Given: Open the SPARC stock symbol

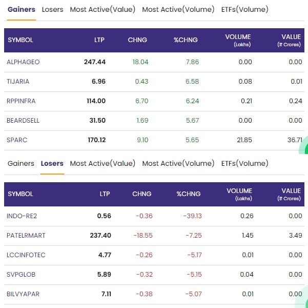Looking at the screenshot, I should [16, 140].
